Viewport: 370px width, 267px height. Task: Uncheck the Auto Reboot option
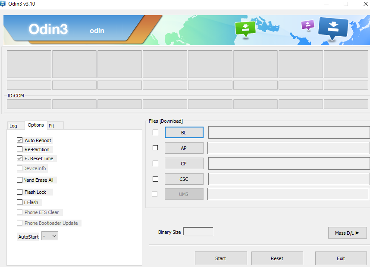[19, 140]
